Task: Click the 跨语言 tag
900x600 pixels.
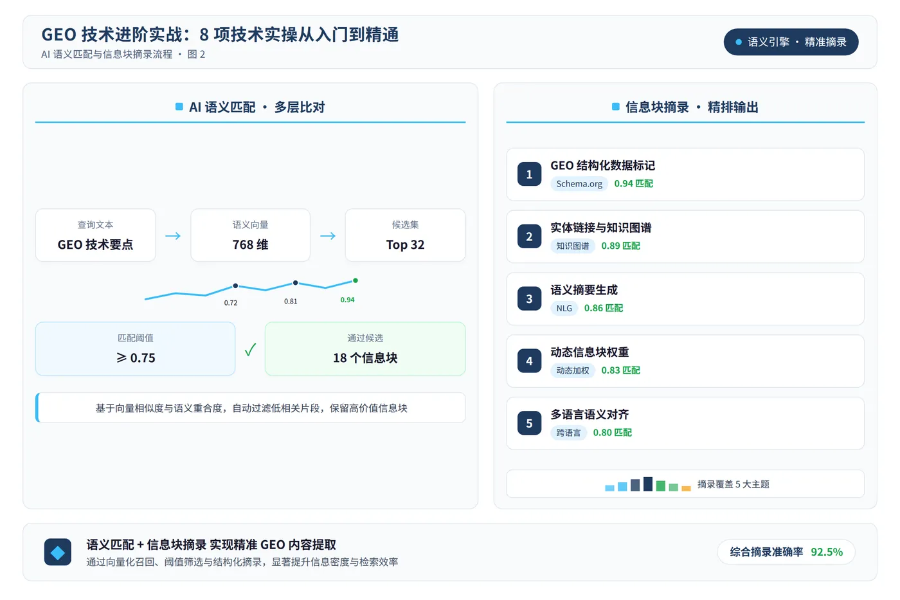Action: 568,433
